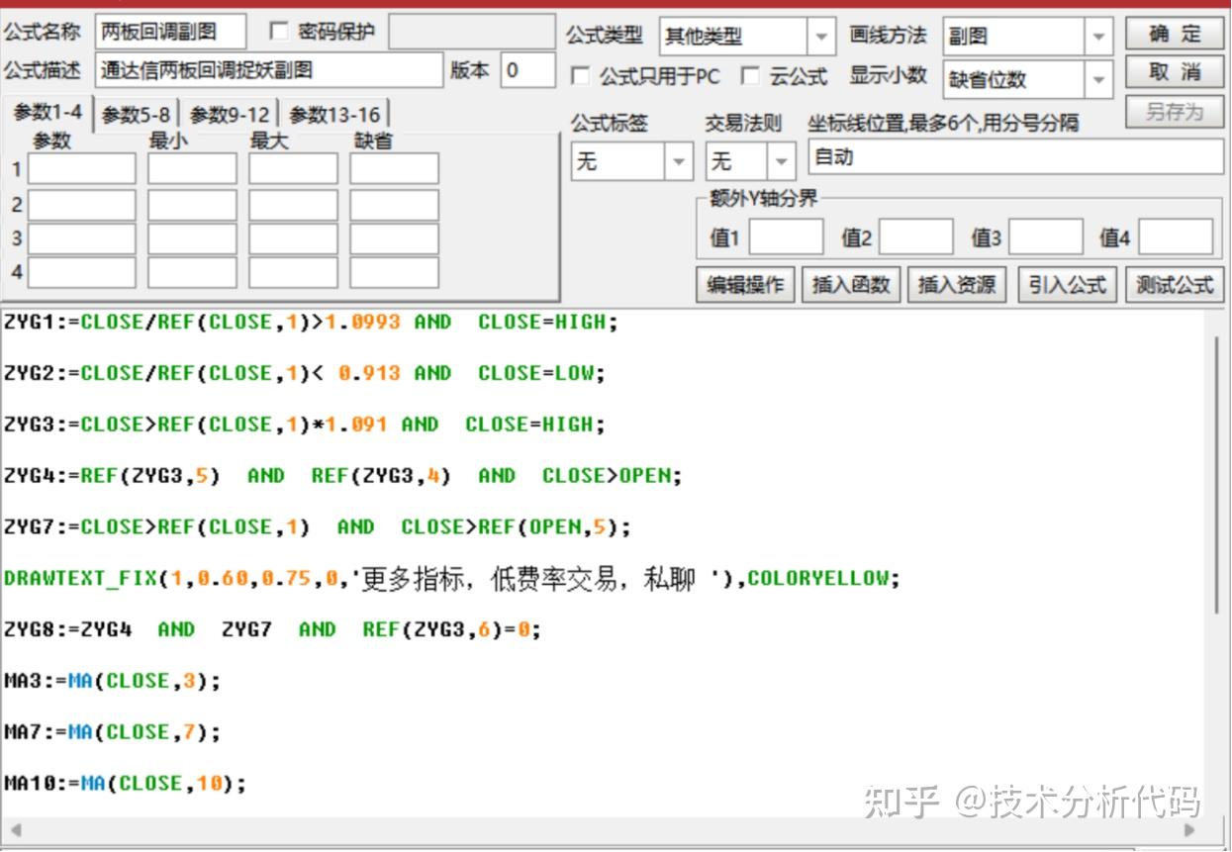Viewport: 1232px width, 852px height.
Task: Click the MA3:=MA(CLOSE,3) line
Action: coord(112,681)
